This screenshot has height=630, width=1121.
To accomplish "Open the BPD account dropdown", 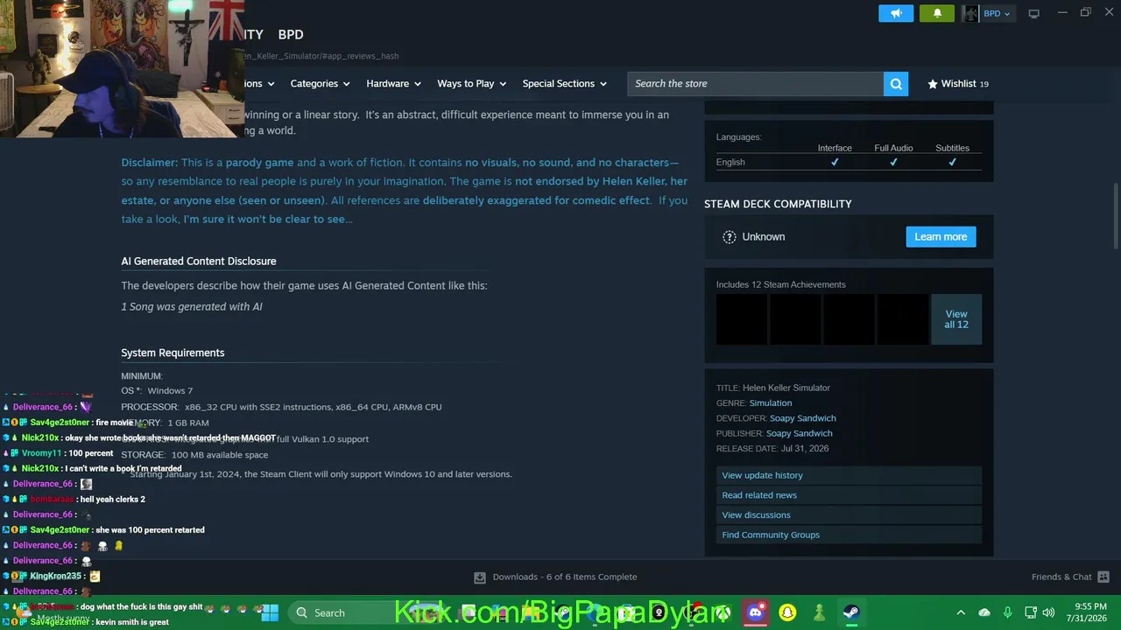I will tap(998, 13).
